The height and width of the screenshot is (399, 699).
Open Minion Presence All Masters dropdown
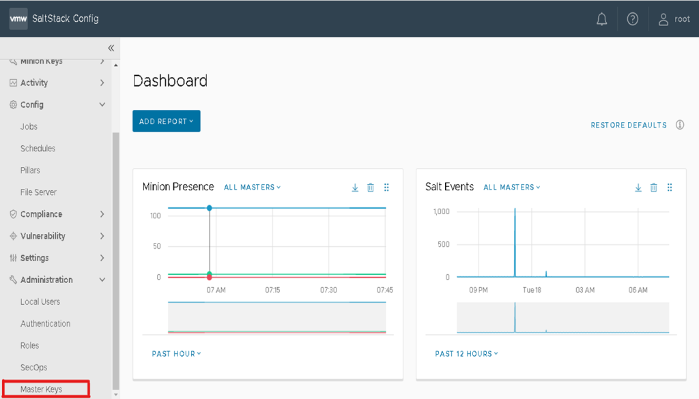(252, 187)
